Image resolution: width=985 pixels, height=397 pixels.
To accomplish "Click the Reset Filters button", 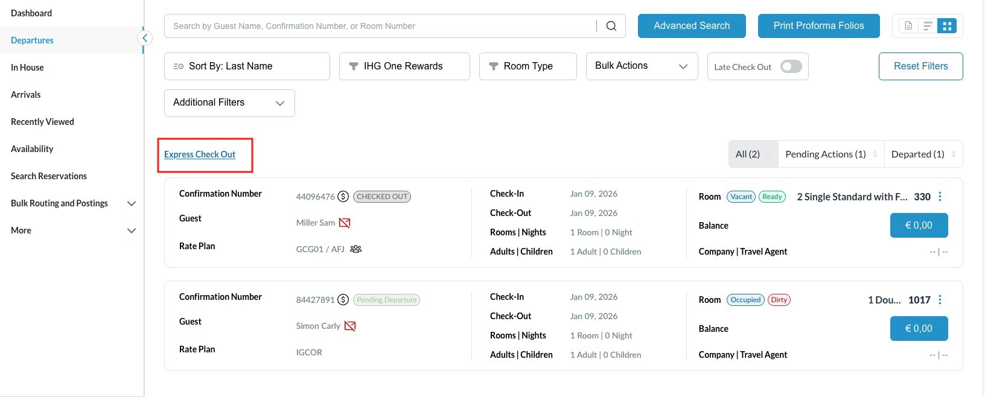I will pyautogui.click(x=920, y=66).
